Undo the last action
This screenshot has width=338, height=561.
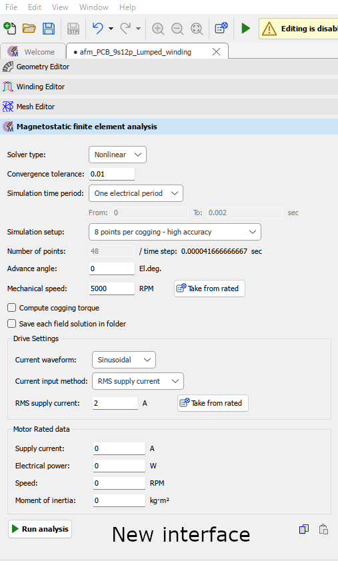[x=98, y=28]
